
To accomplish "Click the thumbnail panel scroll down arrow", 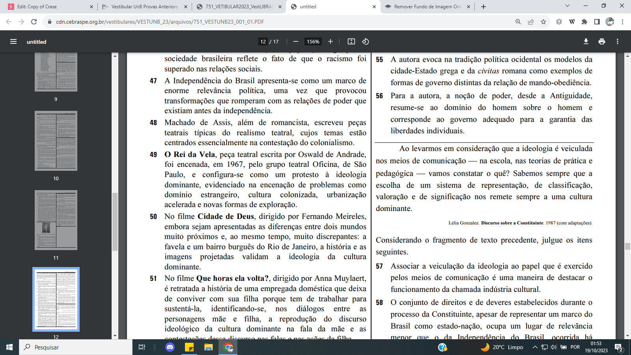I will pos(115,336).
